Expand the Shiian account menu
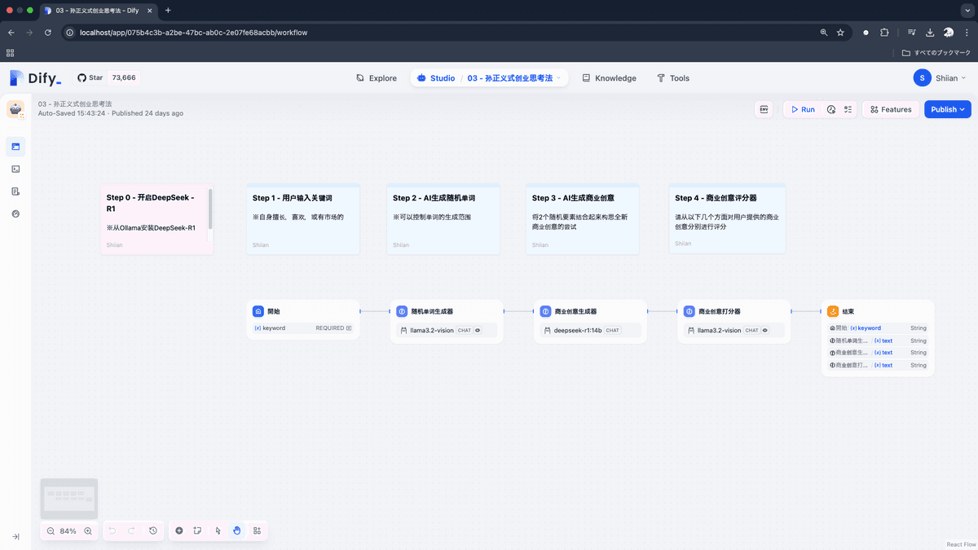Viewport: 978px width, 550px height. click(941, 77)
